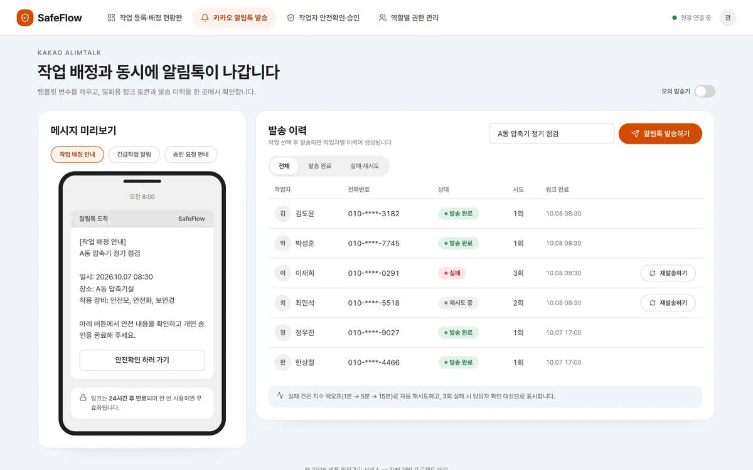Toggle the 모의 발송기 switch
The width and height of the screenshot is (753, 470).
pyautogui.click(x=705, y=91)
